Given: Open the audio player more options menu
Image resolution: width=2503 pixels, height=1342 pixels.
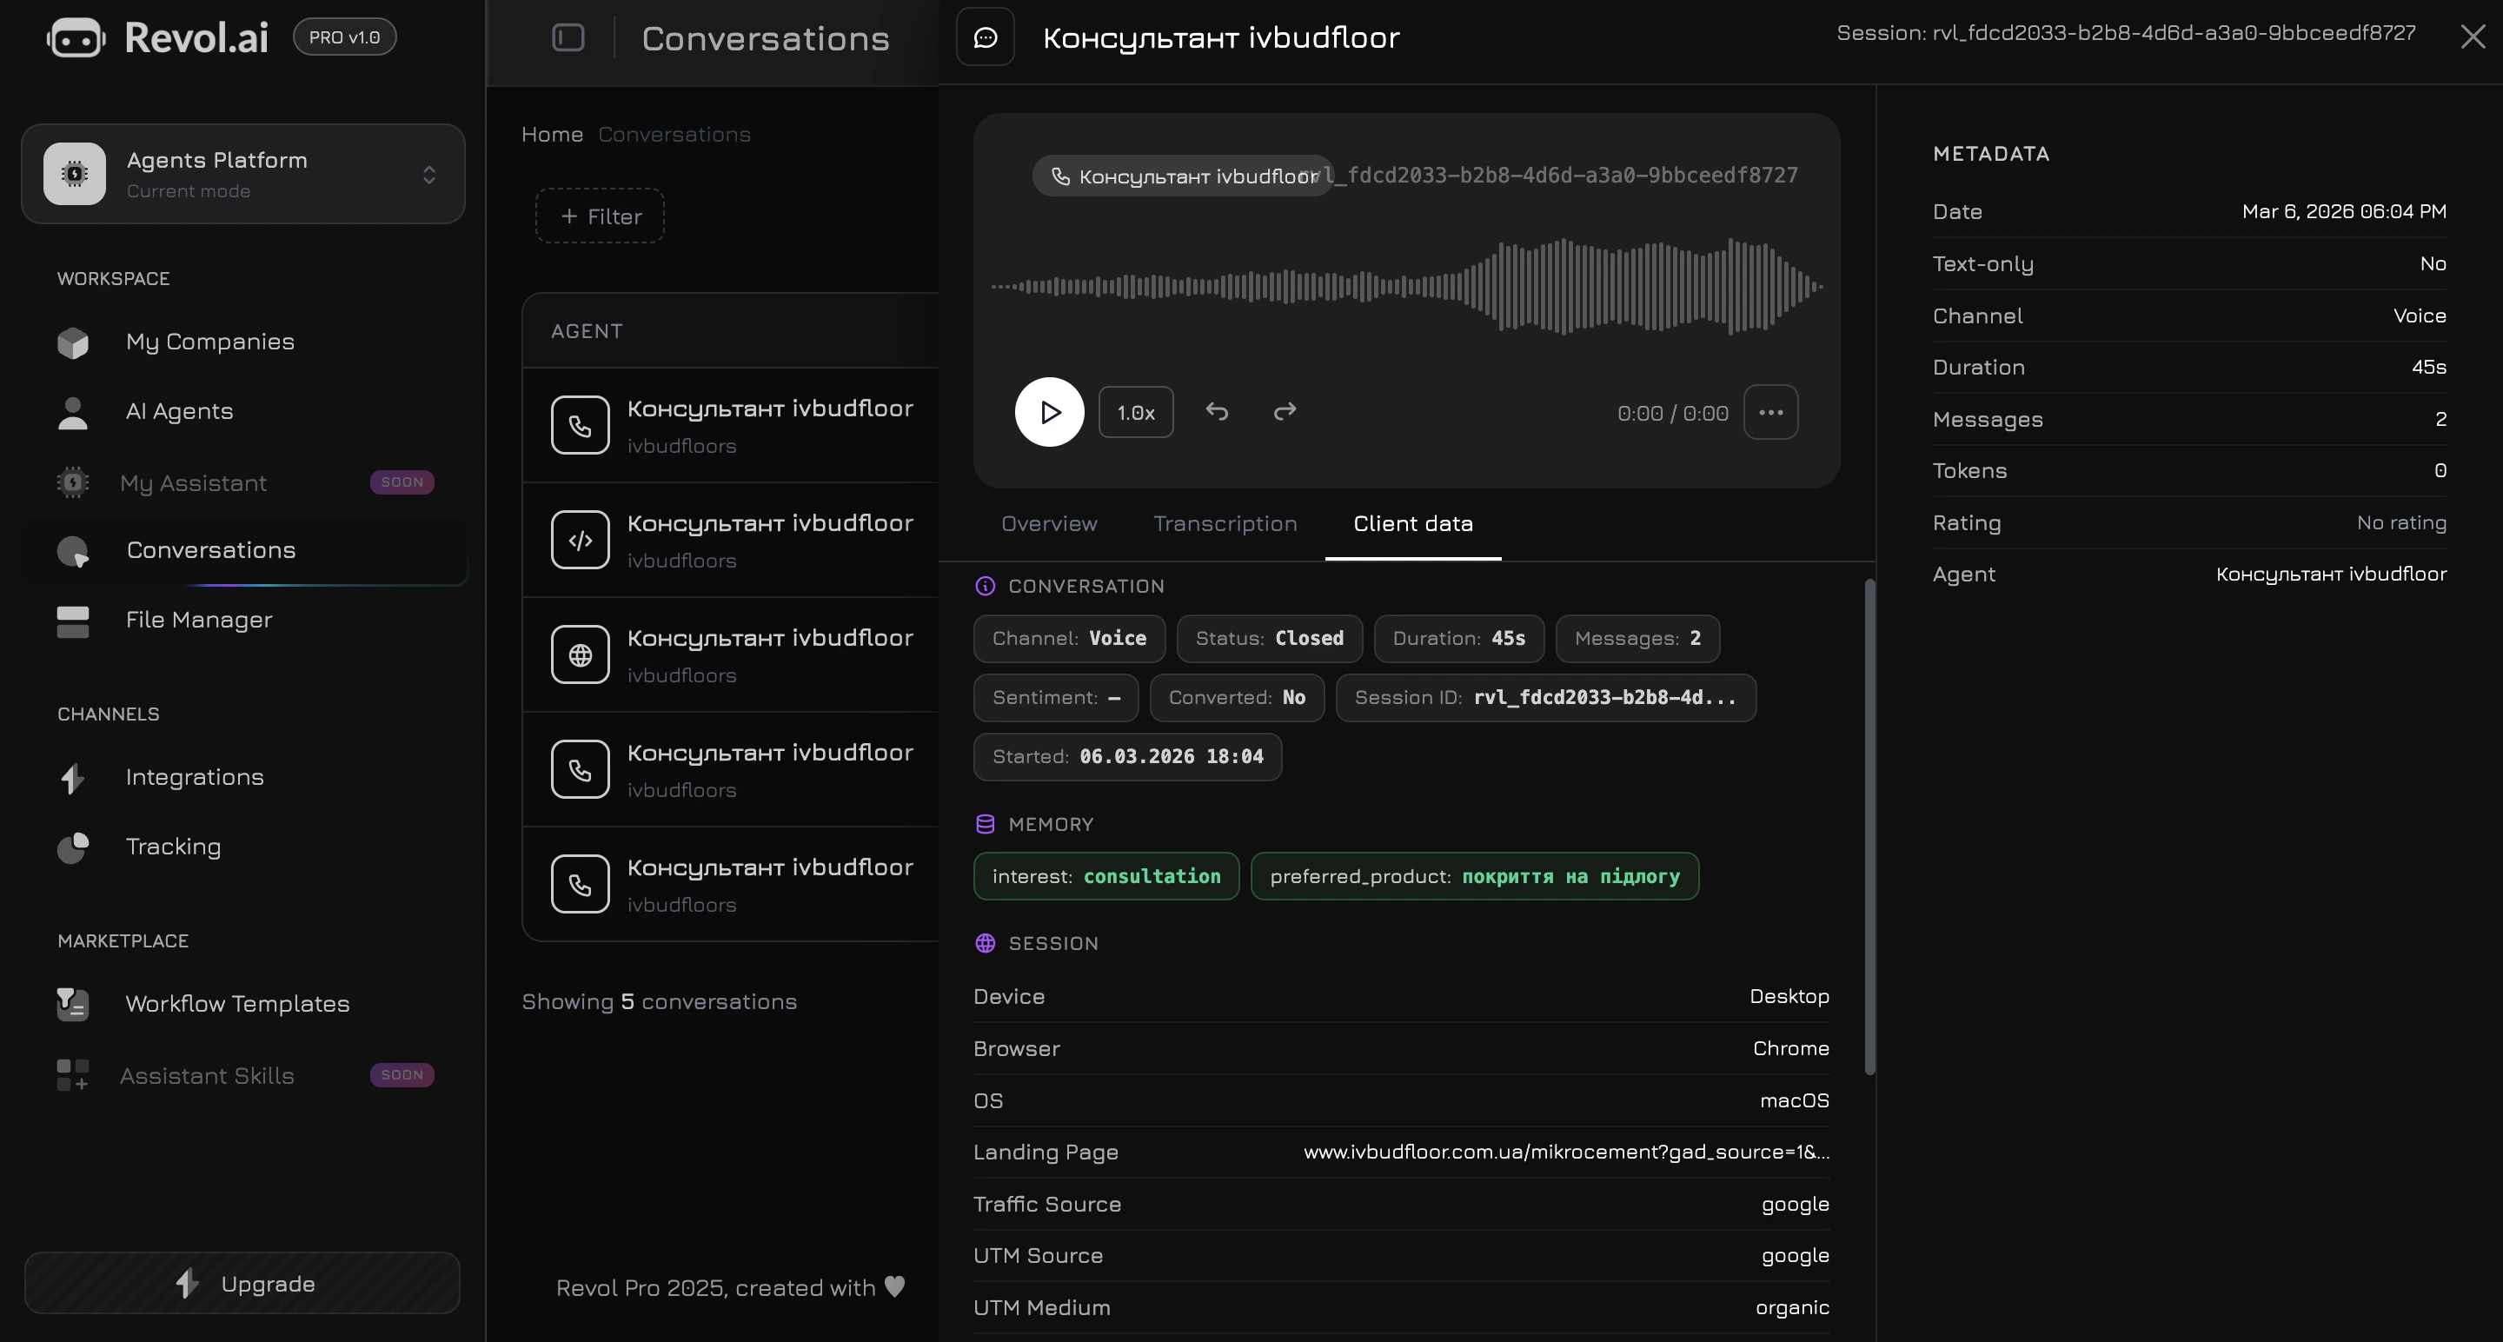Looking at the screenshot, I should [x=1770, y=412].
